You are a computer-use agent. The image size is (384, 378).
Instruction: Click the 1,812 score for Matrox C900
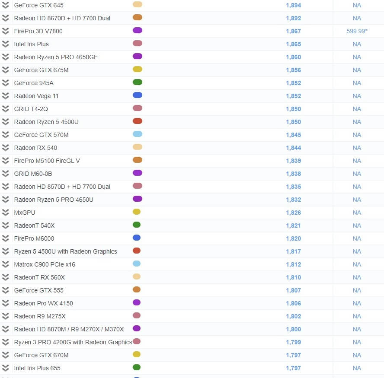click(x=293, y=265)
